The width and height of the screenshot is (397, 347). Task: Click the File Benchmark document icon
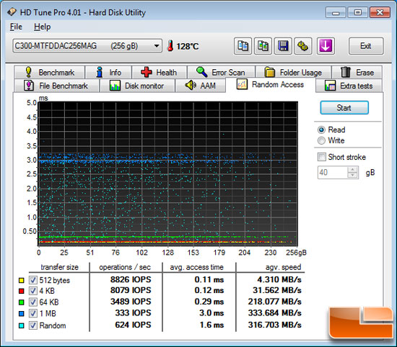[x=29, y=86]
